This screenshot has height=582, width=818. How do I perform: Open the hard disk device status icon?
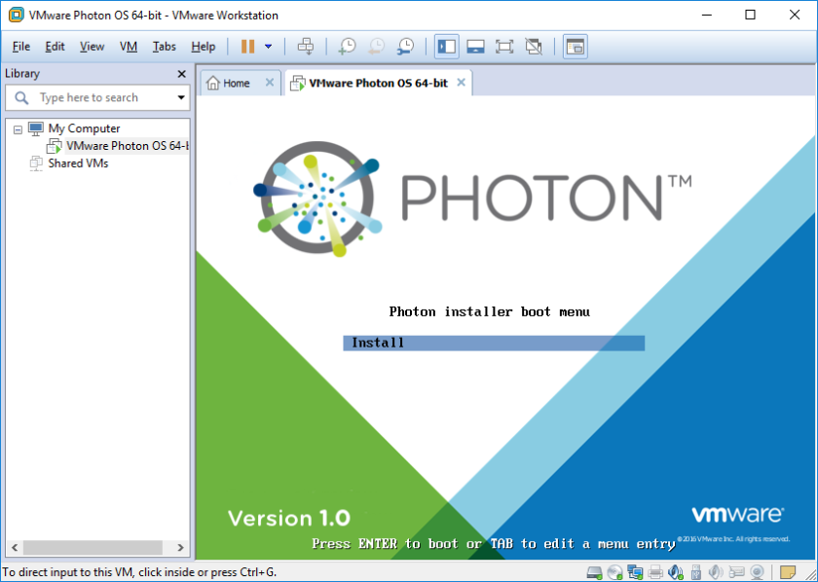[593, 572]
